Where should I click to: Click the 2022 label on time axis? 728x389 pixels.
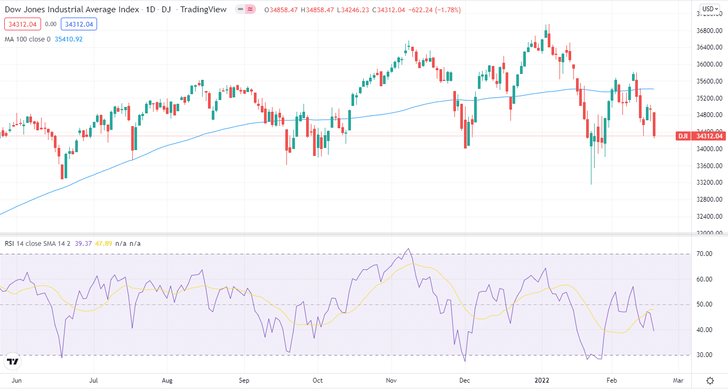point(542,380)
